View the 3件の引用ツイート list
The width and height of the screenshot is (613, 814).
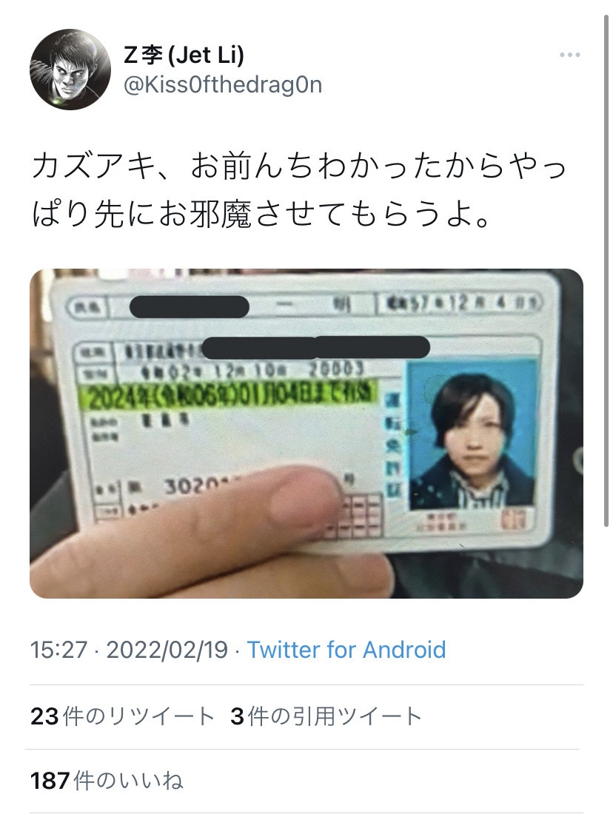(x=326, y=716)
